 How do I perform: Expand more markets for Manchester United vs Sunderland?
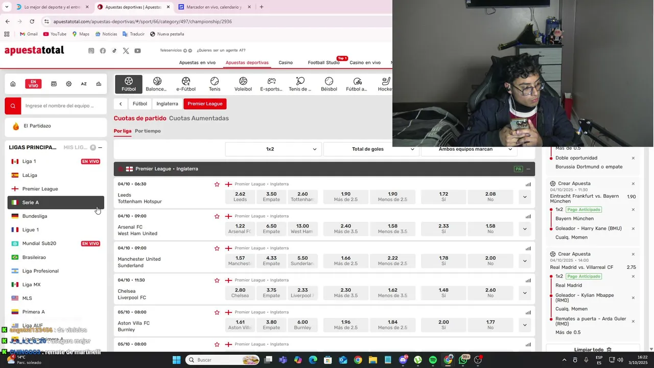525,261
